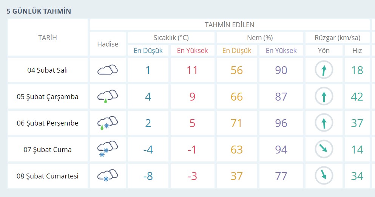The image size is (375, 197).
Task: Click the Sıcaklık (°C) header
Action: pyautogui.click(x=171, y=37)
